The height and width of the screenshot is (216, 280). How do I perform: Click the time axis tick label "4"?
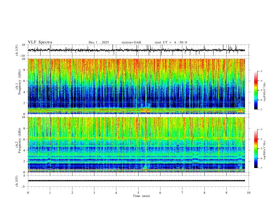tap(116, 193)
